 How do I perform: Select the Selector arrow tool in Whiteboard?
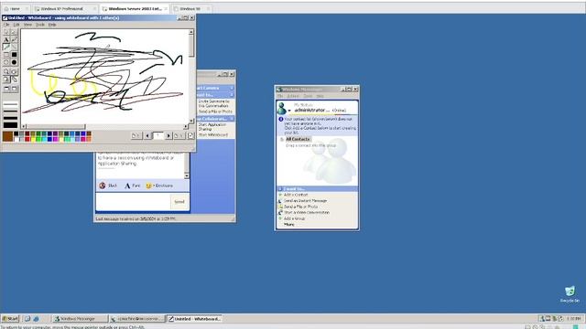click(6, 32)
